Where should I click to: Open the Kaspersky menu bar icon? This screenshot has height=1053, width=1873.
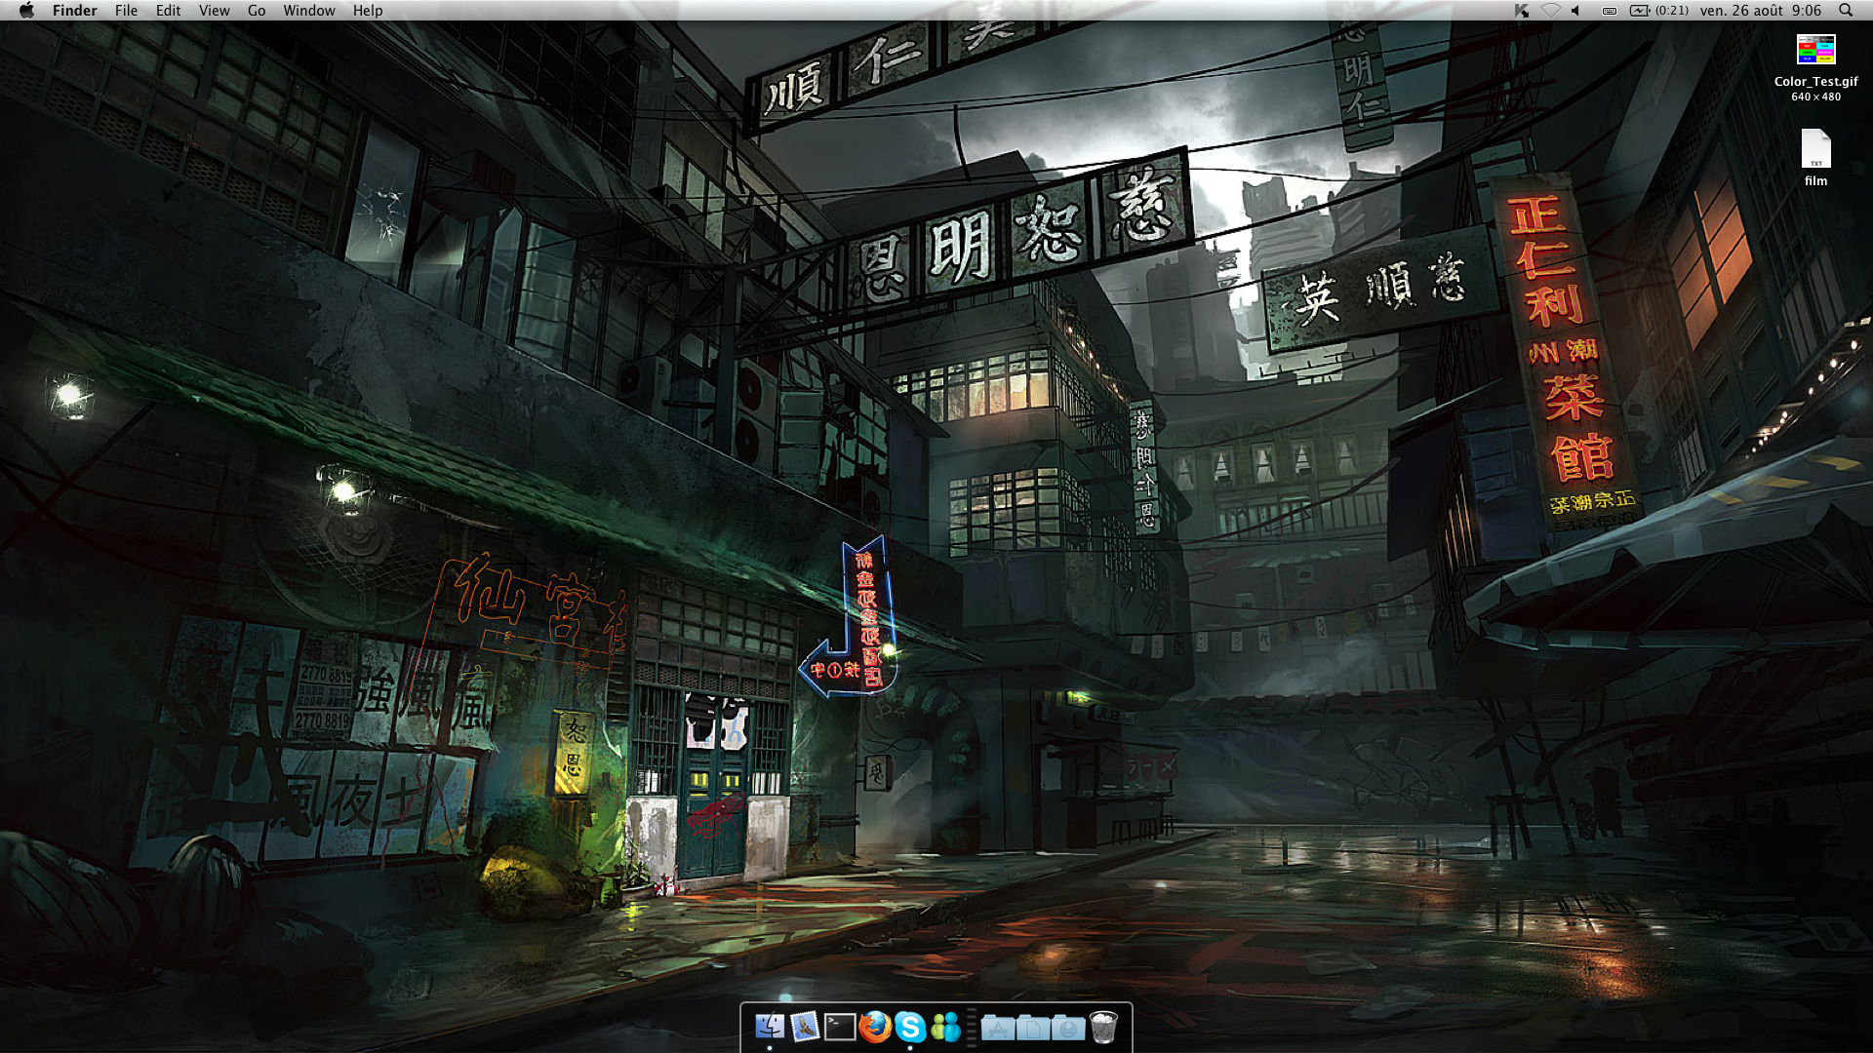1522,11
